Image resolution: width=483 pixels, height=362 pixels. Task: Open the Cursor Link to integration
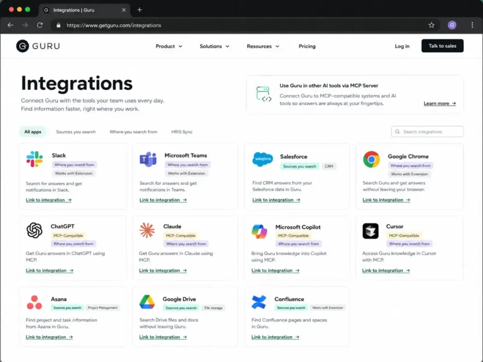pos(386,271)
